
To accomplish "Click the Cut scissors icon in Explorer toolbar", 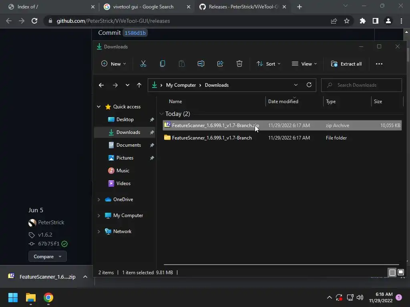I will [x=143, y=64].
